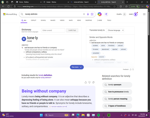150x118 pixels.
Task: Open the SCHOOL search tab
Action: click(43, 20)
